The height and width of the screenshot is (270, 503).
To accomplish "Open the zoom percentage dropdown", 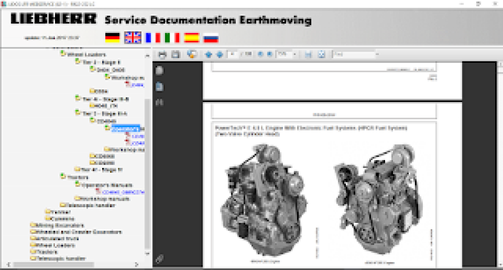I will (295, 54).
